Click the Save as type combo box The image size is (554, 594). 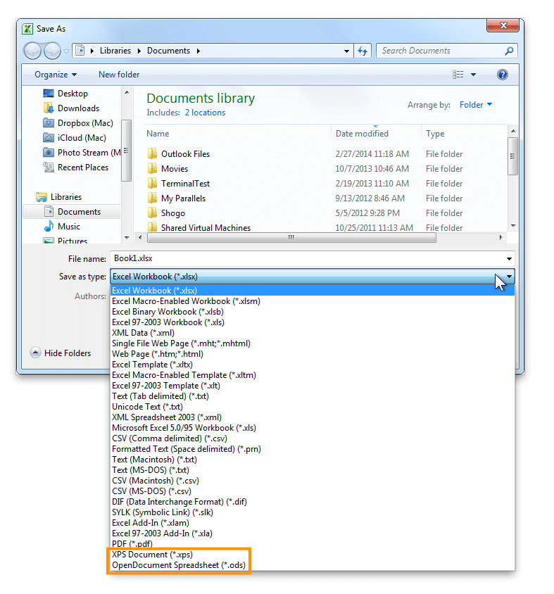[x=313, y=277]
